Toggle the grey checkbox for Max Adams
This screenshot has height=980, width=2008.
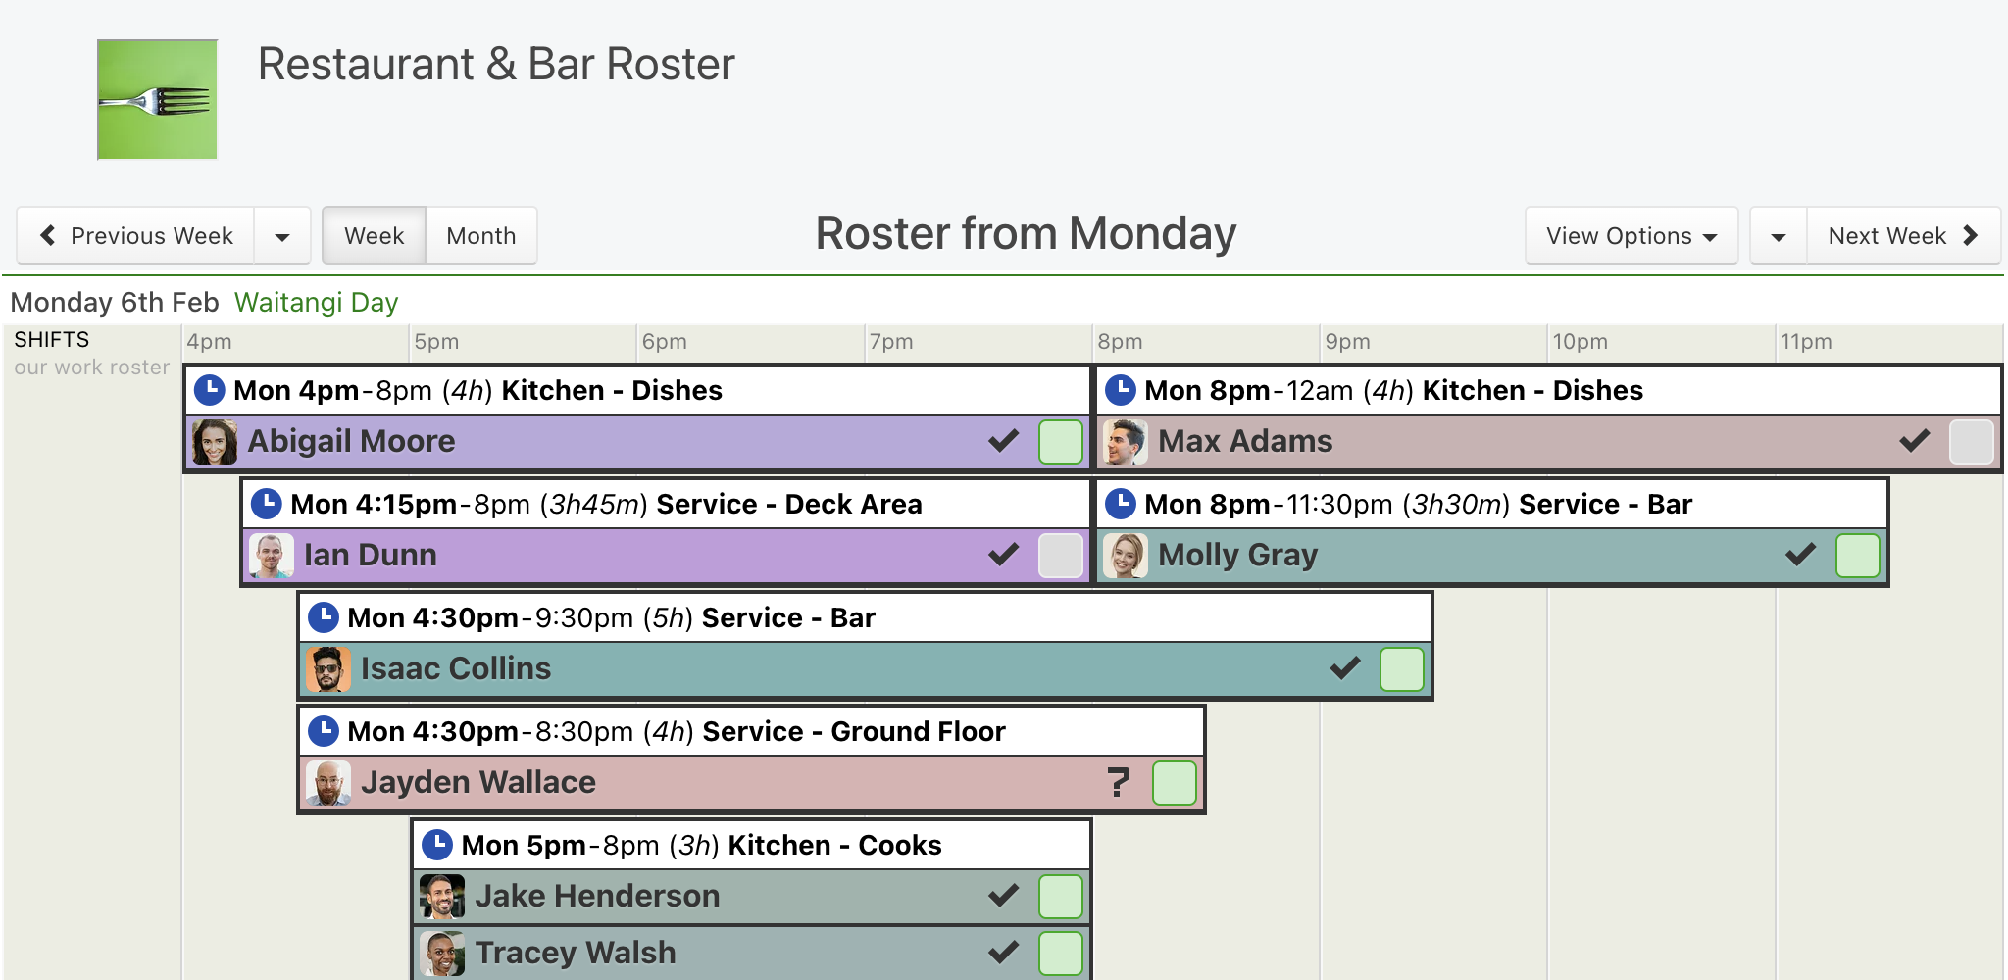coord(1971,442)
